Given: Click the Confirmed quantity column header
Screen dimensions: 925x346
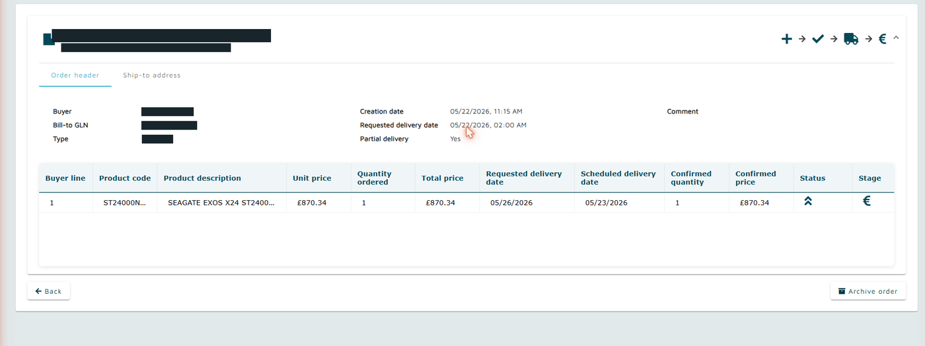Looking at the screenshot, I should point(691,178).
